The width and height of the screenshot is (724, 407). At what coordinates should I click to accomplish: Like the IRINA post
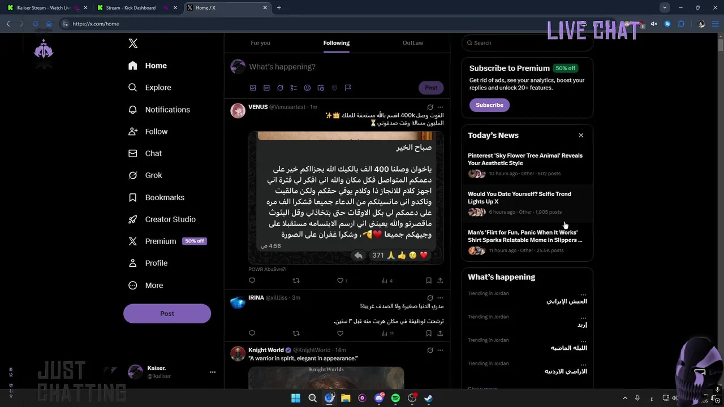(340, 334)
